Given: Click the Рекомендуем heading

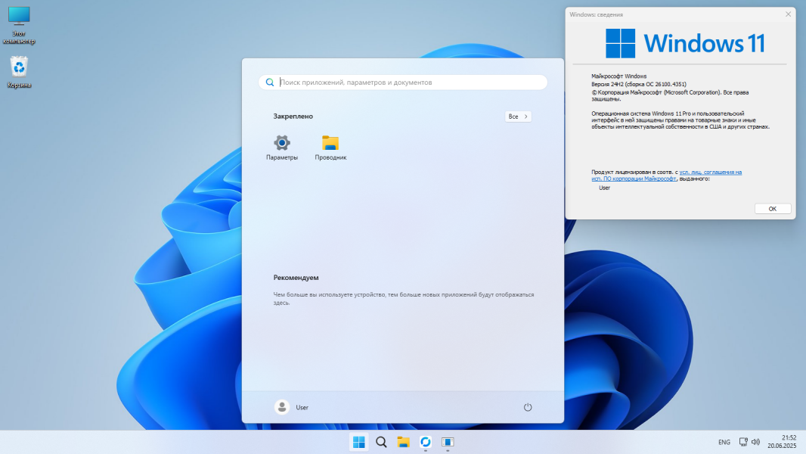Looking at the screenshot, I should [296, 278].
